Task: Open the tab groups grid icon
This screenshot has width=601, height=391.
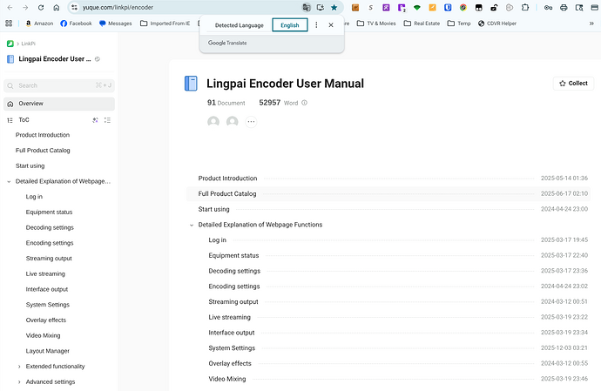Action: click(x=9, y=24)
